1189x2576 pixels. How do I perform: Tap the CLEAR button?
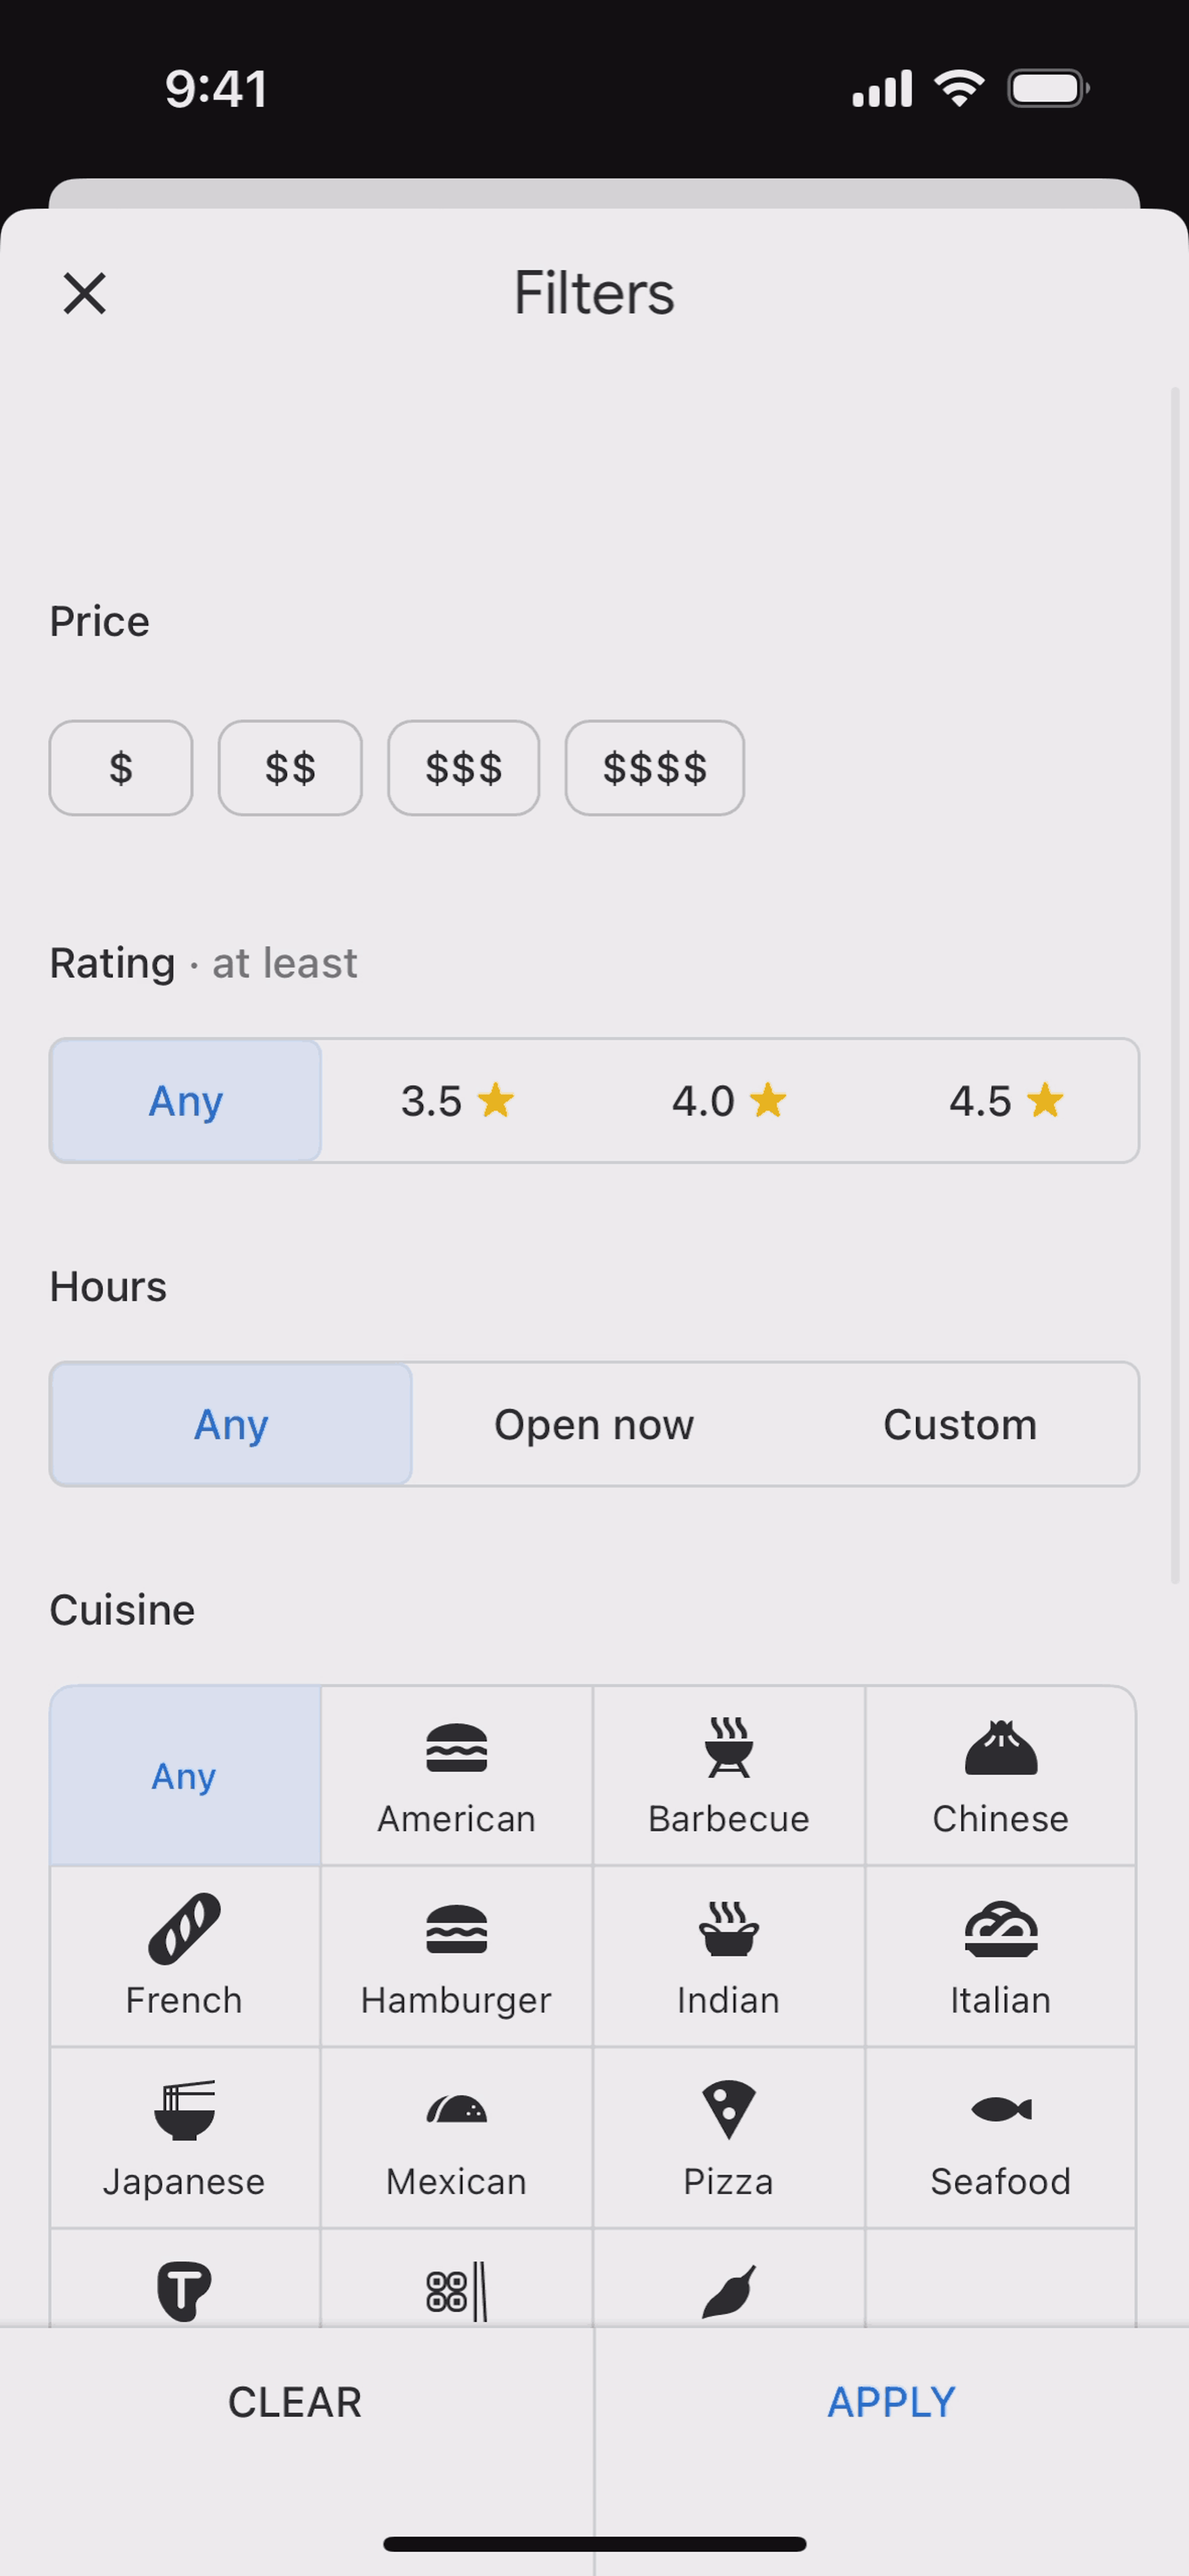(295, 2402)
